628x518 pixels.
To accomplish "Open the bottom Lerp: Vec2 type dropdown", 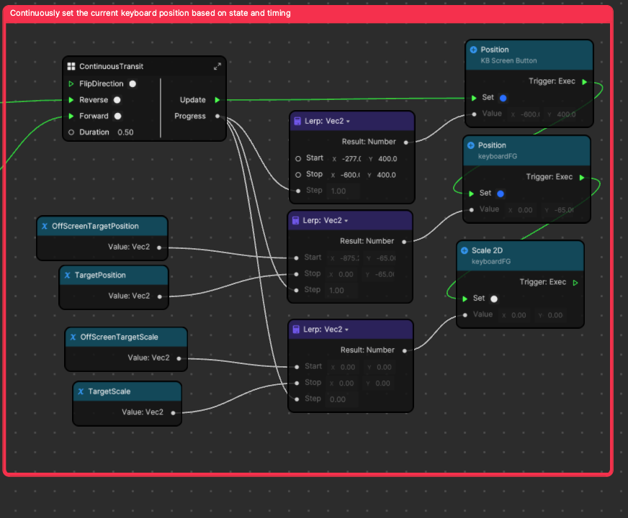I will (347, 330).
